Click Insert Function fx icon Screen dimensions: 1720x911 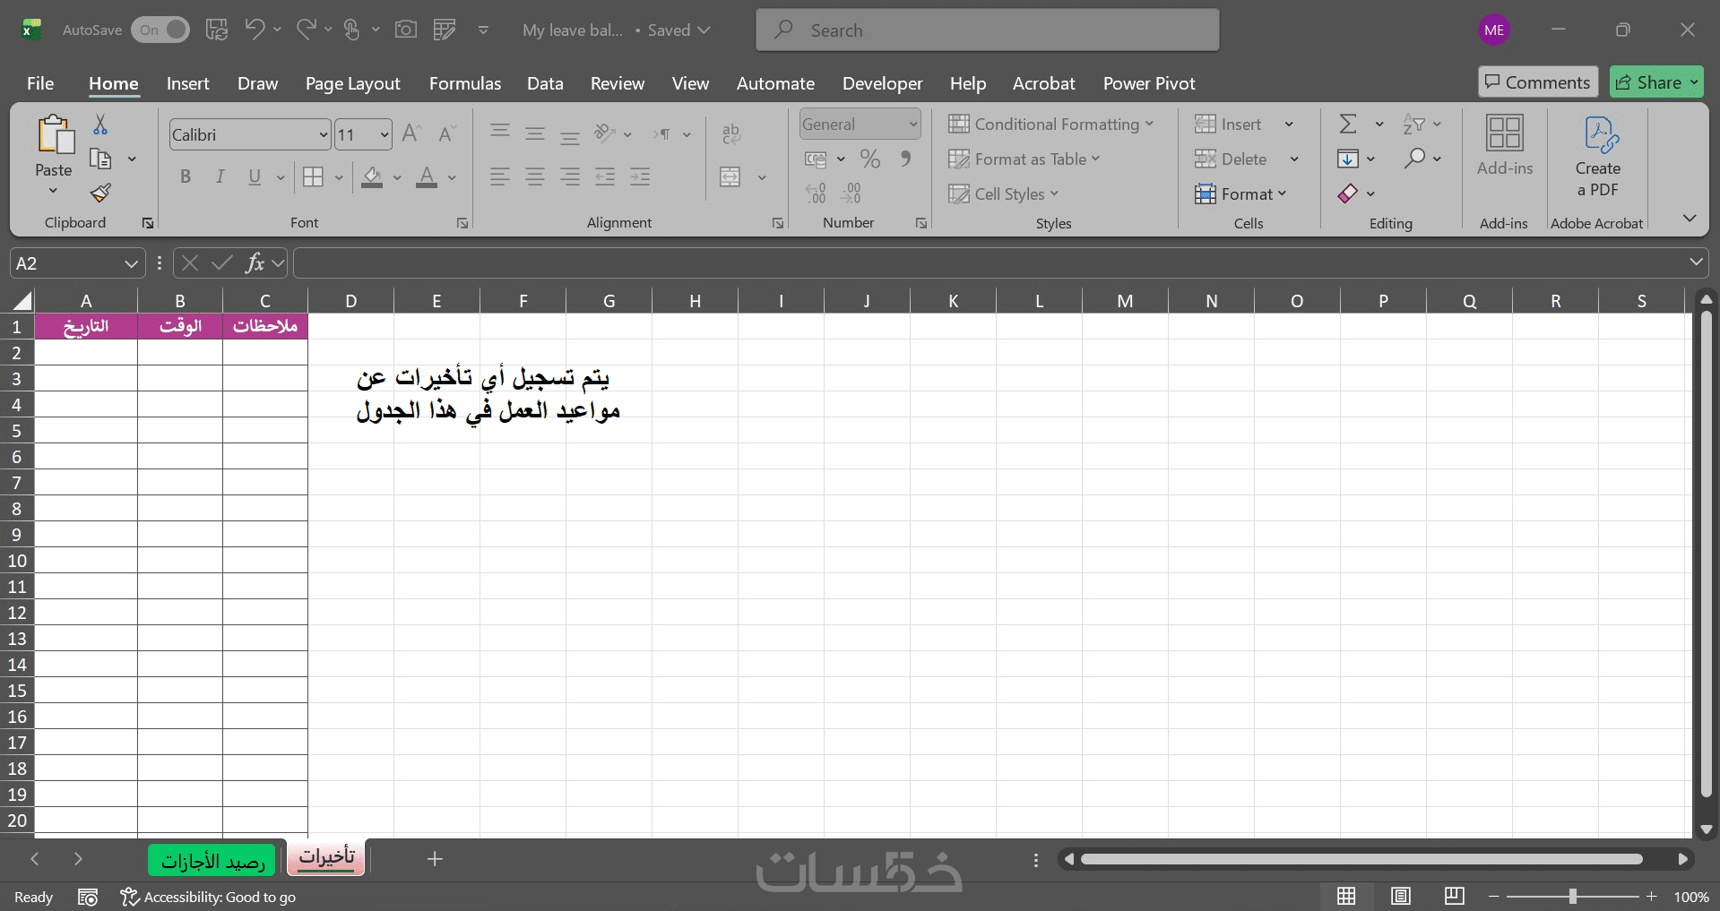255,262
